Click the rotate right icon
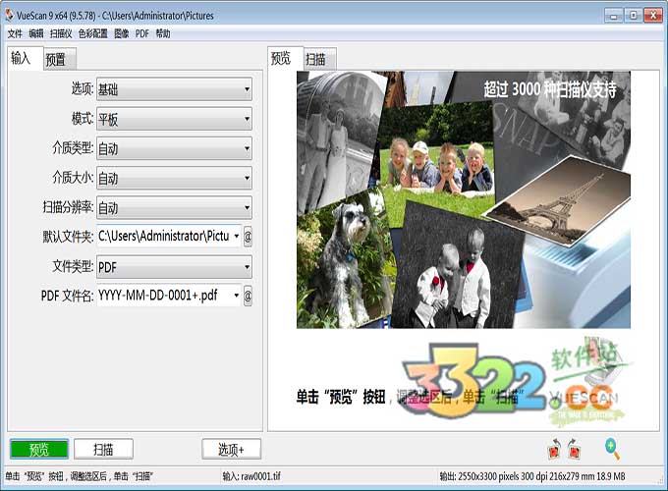Image resolution: width=668 pixels, height=491 pixels. (x=573, y=449)
